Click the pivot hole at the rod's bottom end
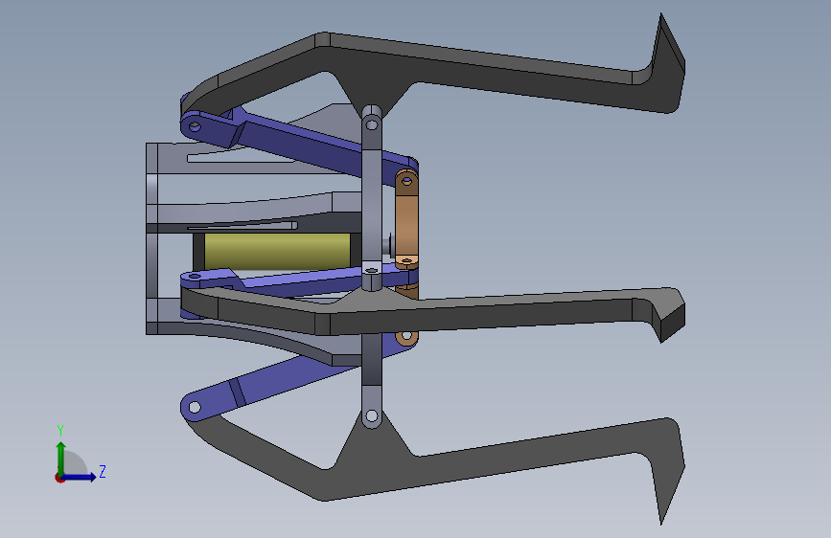This screenshot has height=538, width=831. [x=372, y=415]
